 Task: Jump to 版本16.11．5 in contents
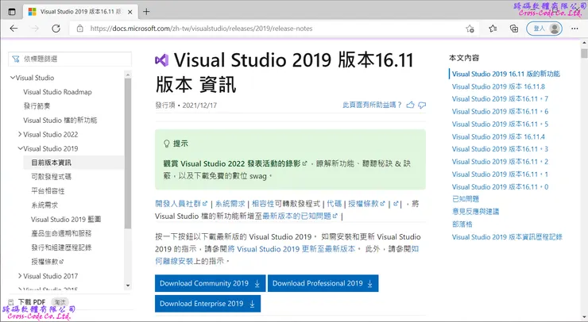[x=500, y=124]
